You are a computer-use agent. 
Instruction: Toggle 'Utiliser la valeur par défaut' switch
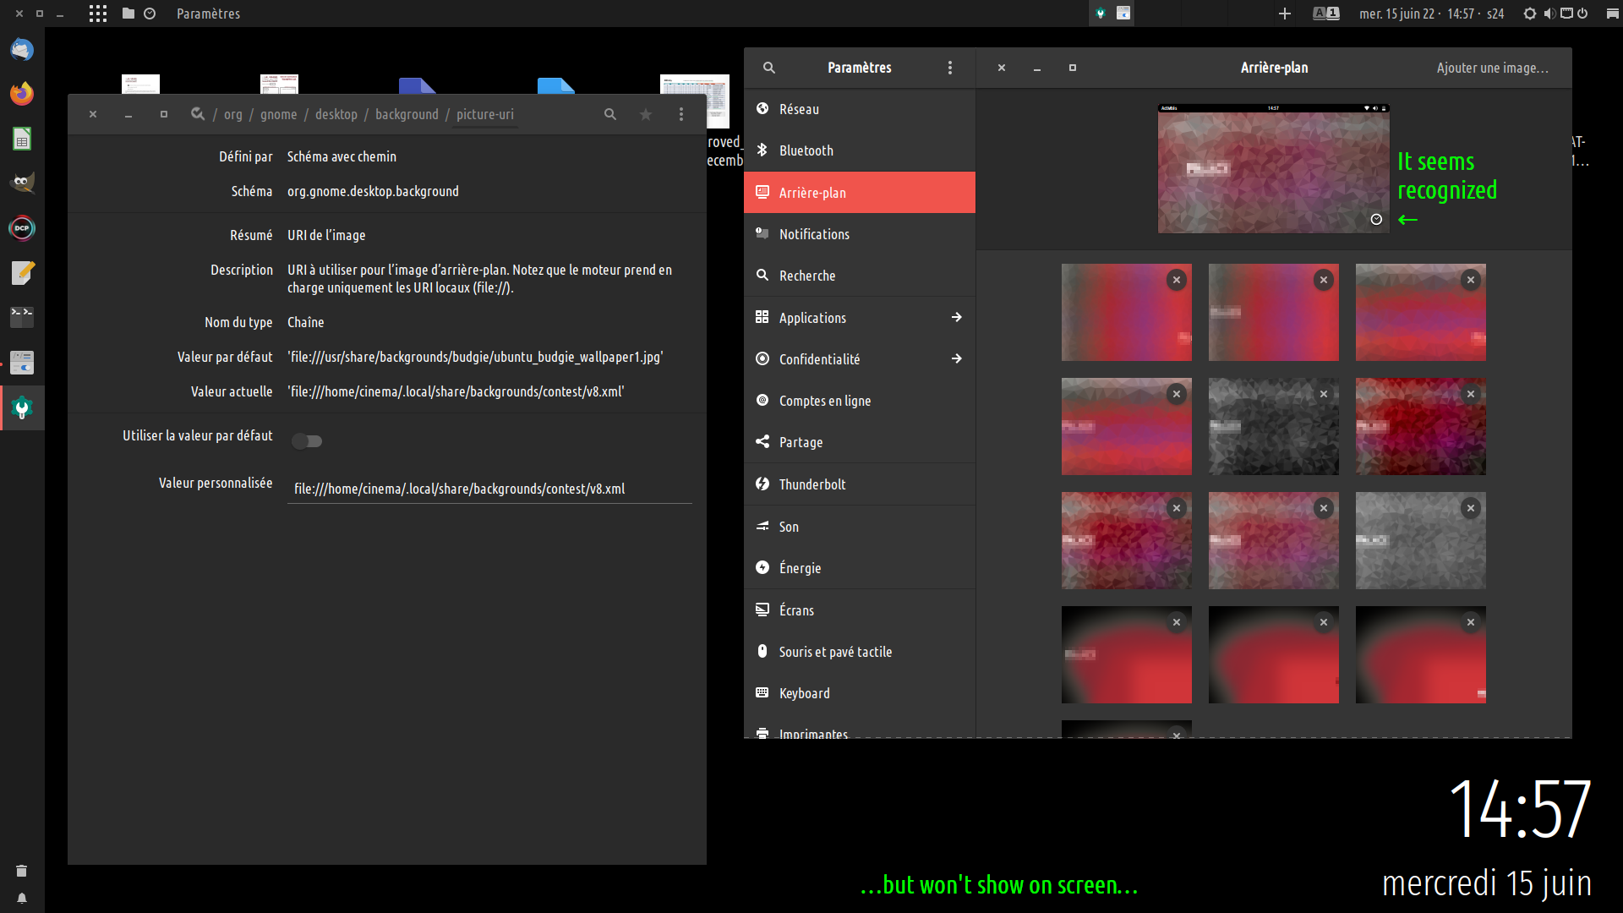tap(307, 441)
